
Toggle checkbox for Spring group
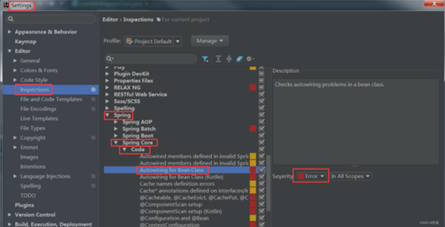[x=262, y=115]
